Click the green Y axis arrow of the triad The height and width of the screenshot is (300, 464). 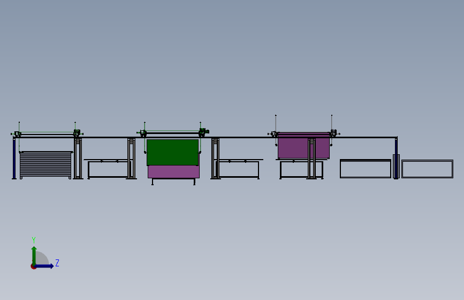[x=34, y=255]
